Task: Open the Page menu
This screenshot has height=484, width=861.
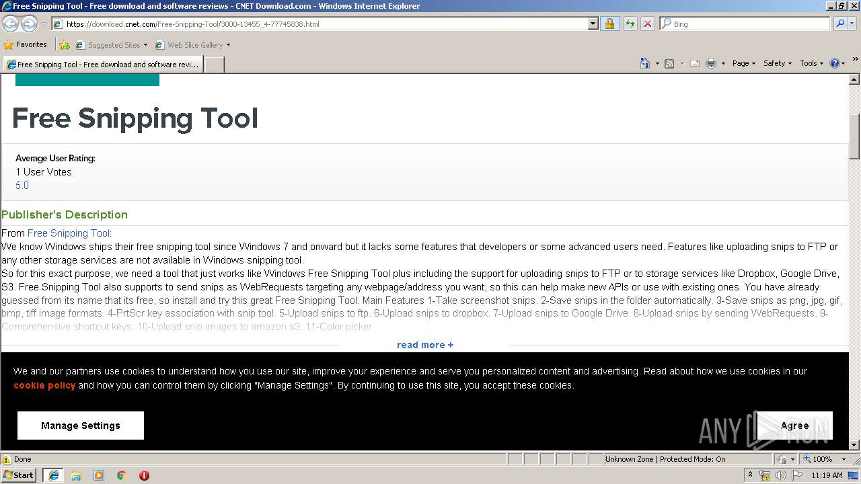Action: [743, 63]
